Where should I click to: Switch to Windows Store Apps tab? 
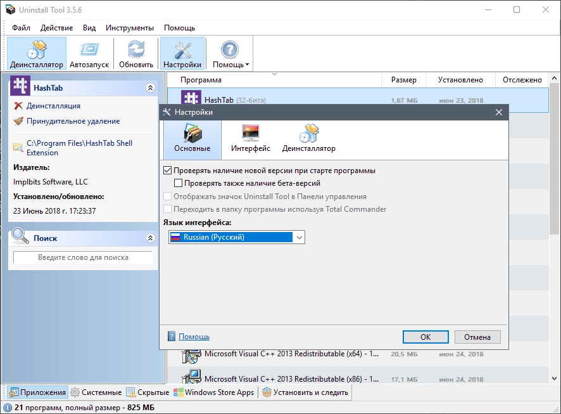213,392
